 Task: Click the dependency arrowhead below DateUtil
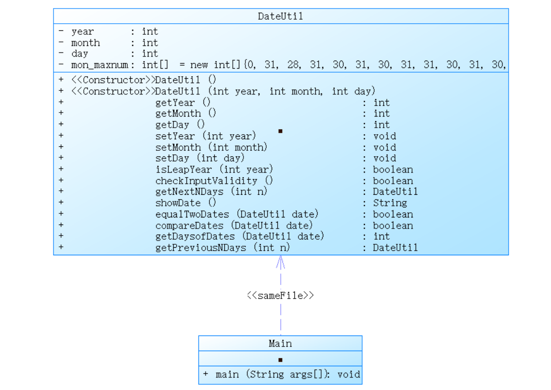pos(281,261)
